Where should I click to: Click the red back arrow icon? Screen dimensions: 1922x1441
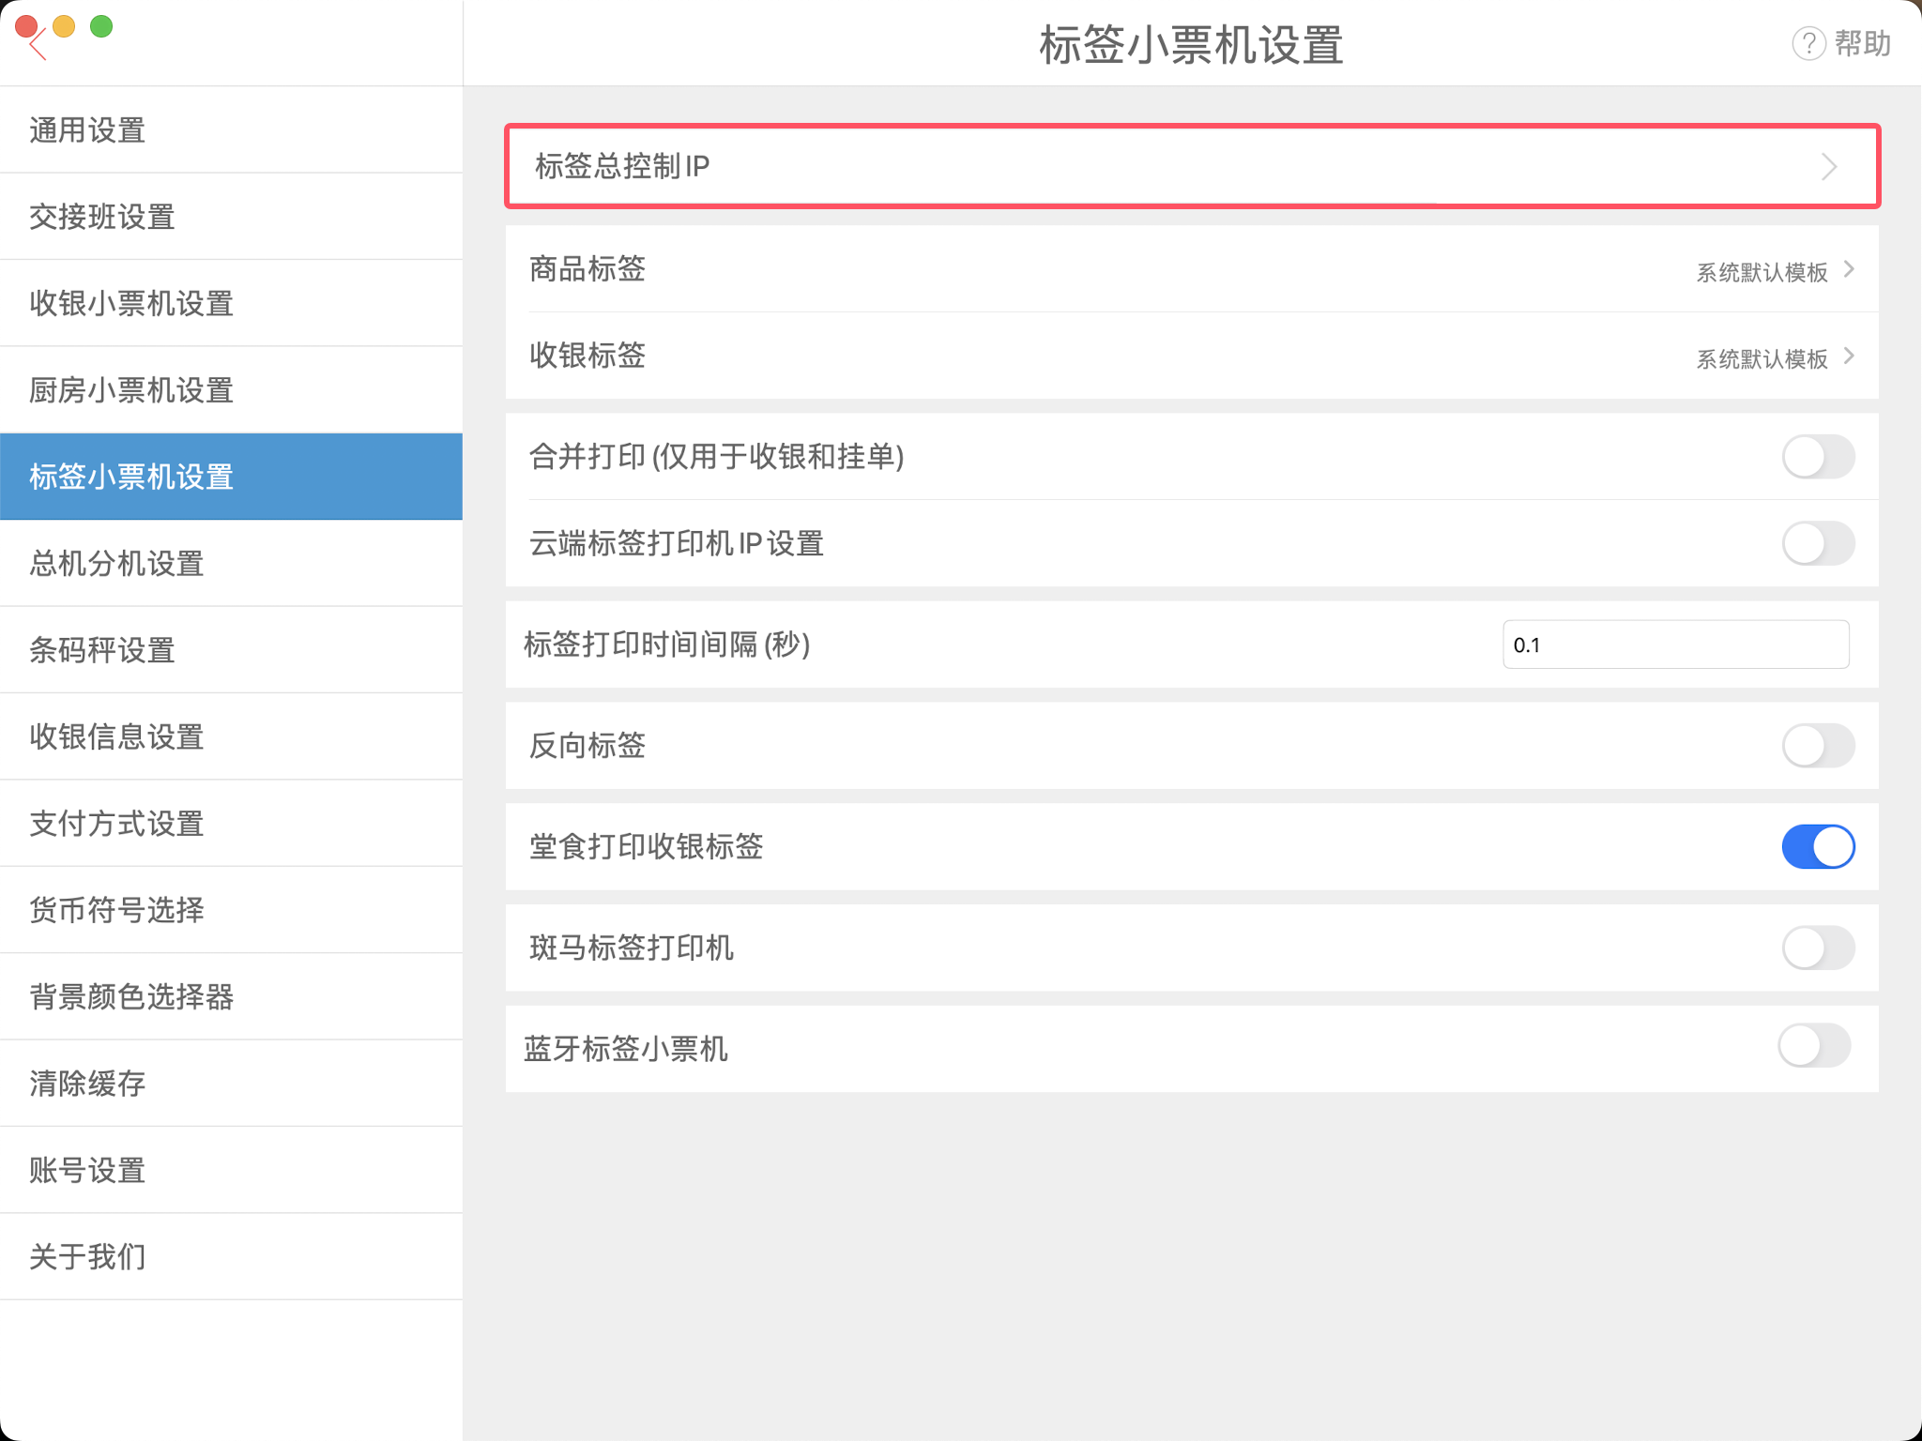click(38, 44)
